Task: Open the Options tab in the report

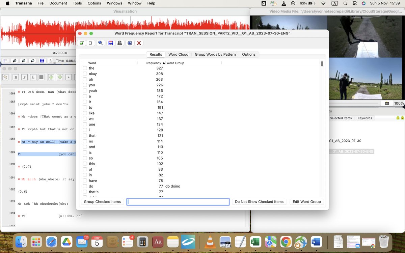Action: click(249, 54)
